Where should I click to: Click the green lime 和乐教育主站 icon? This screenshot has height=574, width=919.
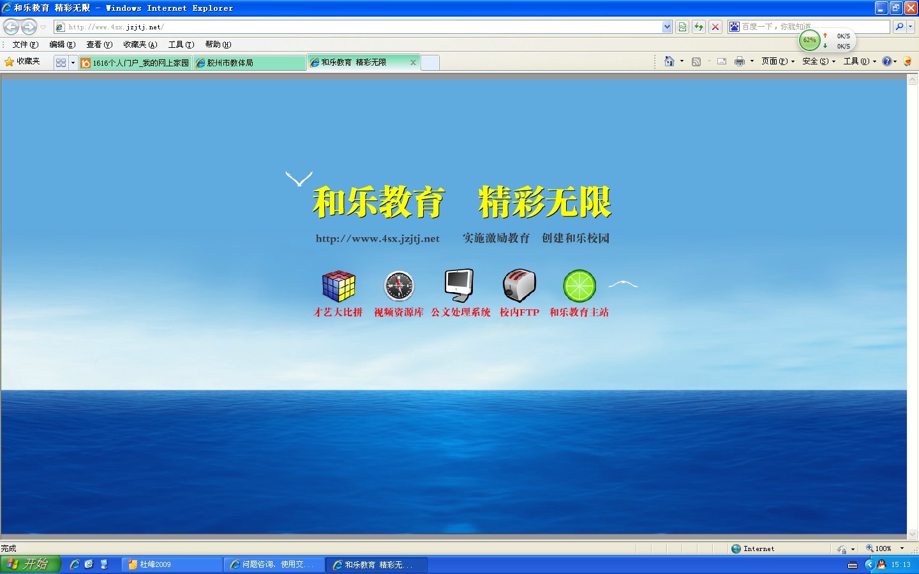[579, 286]
